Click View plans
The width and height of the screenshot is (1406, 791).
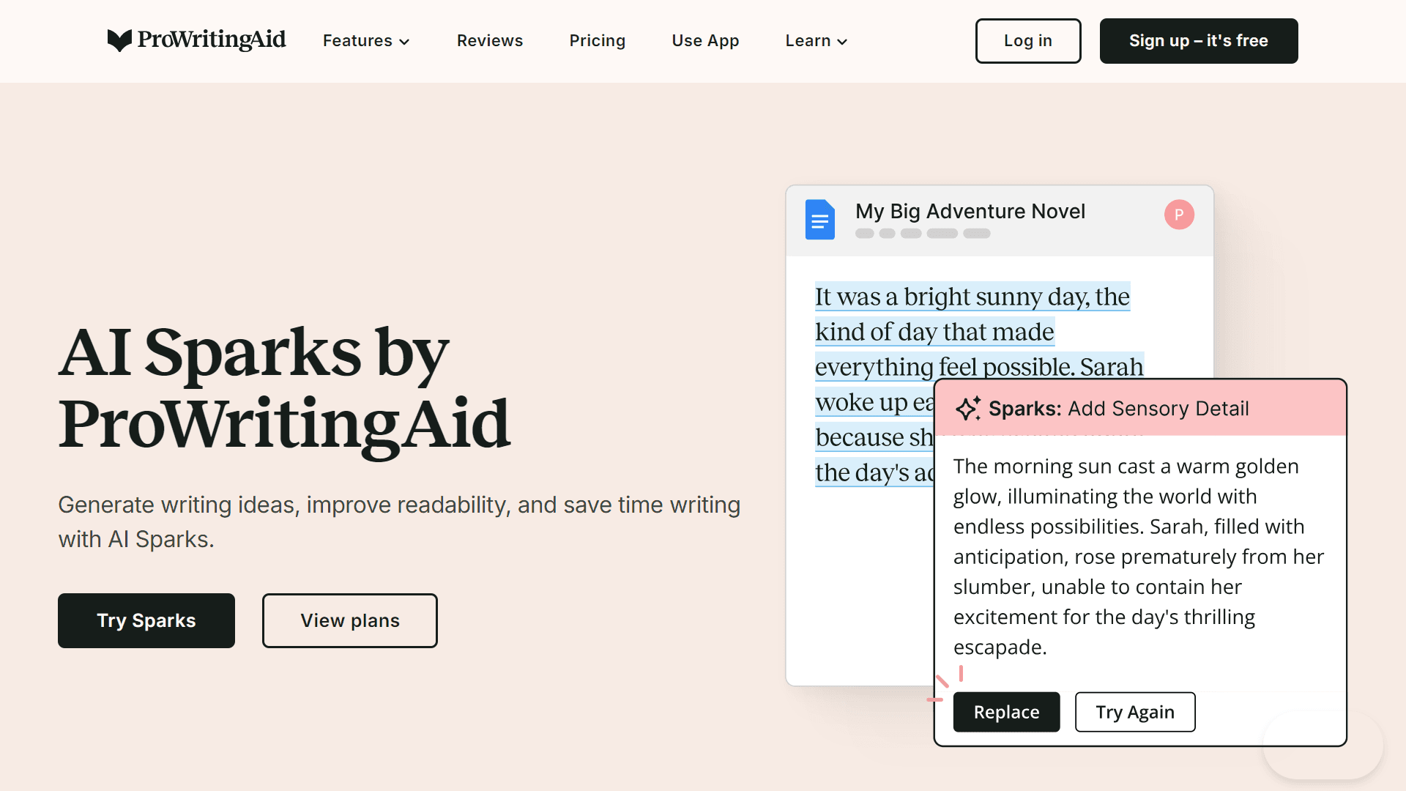click(349, 620)
